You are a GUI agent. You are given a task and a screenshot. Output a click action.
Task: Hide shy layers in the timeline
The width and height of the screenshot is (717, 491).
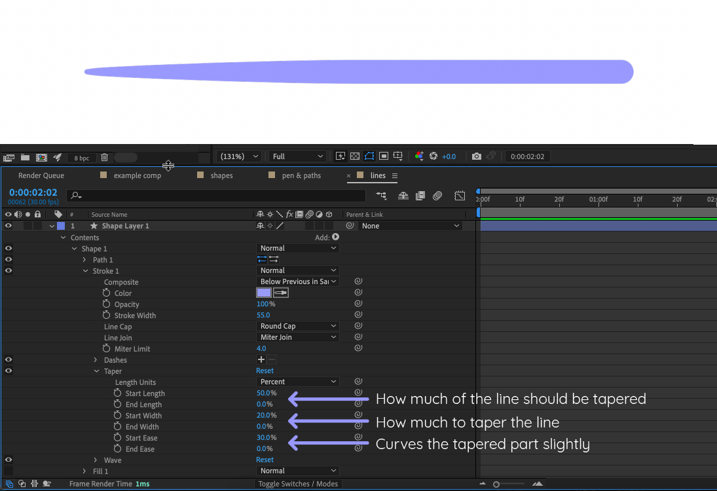pyautogui.click(x=403, y=196)
